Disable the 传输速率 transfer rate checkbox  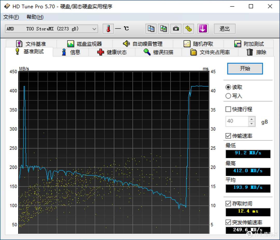tap(228, 136)
